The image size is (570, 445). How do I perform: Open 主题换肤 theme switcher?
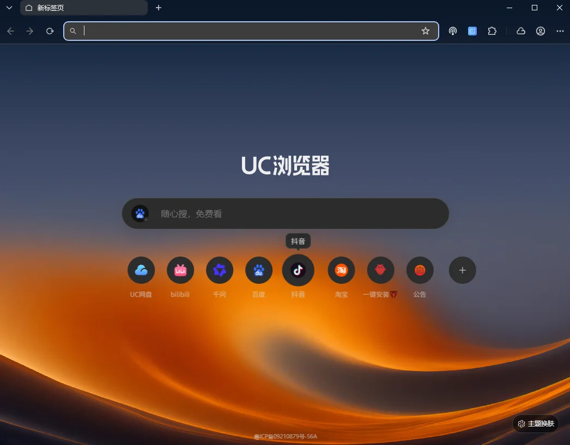coord(536,424)
